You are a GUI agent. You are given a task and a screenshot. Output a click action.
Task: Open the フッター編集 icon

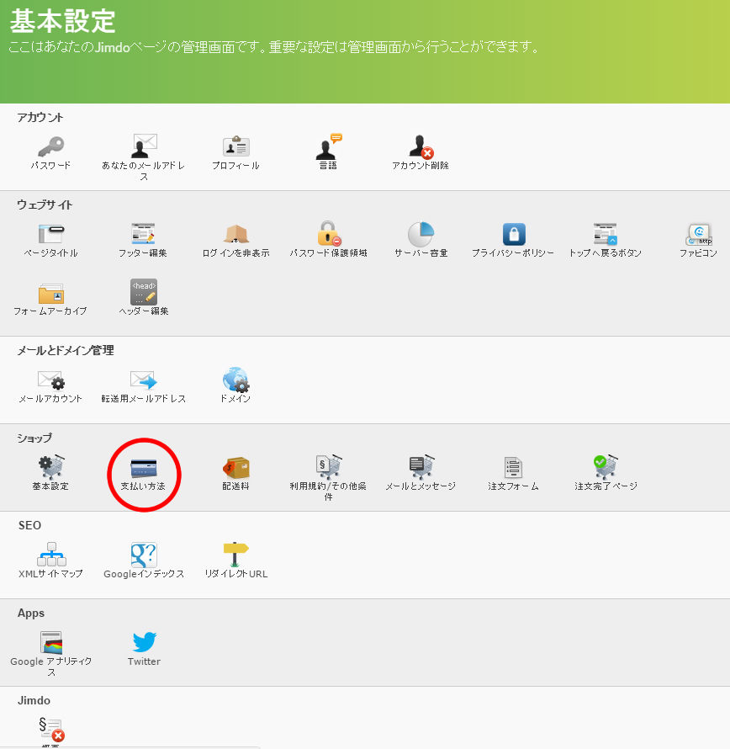143,234
